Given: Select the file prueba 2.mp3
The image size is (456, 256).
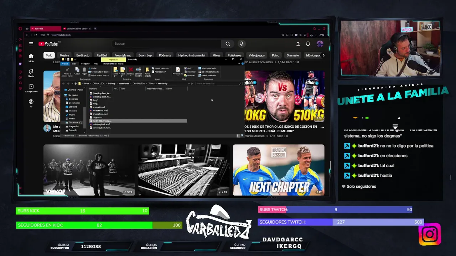Looking at the screenshot, I should [x=99, y=107].
